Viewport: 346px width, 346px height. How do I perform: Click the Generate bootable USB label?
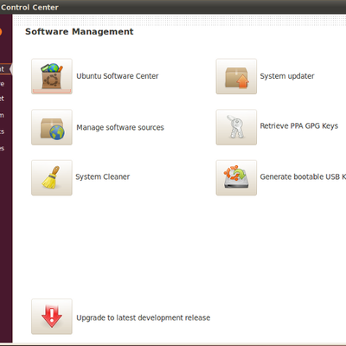303,176
